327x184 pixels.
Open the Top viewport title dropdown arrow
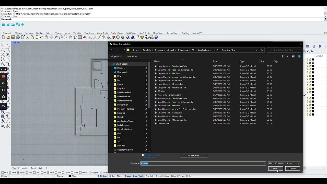click(x=18, y=43)
